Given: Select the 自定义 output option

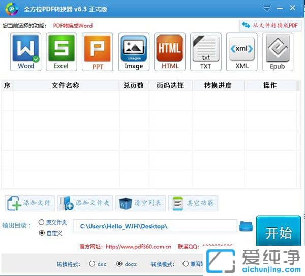Looking at the screenshot, I should [42, 233].
